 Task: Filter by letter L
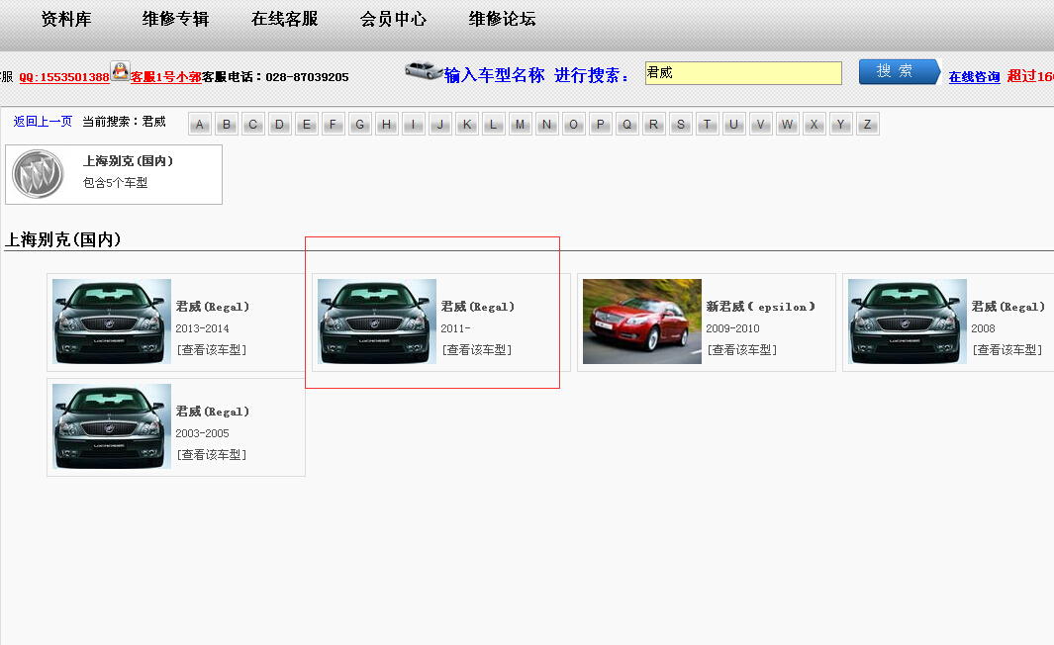[494, 125]
